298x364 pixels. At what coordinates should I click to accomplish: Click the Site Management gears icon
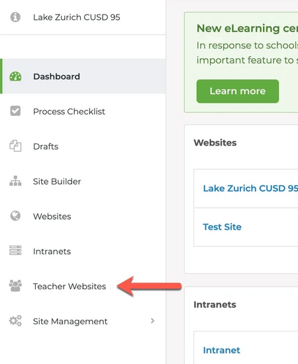coord(15,321)
